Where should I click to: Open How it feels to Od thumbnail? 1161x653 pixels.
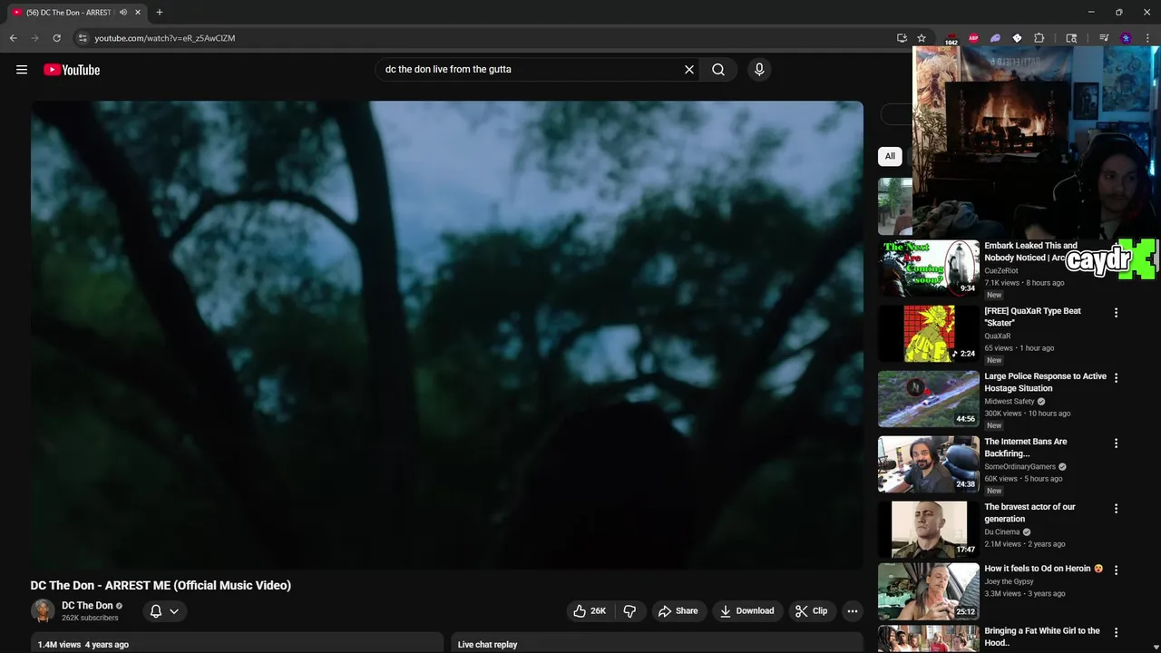click(x=929, y=591)
